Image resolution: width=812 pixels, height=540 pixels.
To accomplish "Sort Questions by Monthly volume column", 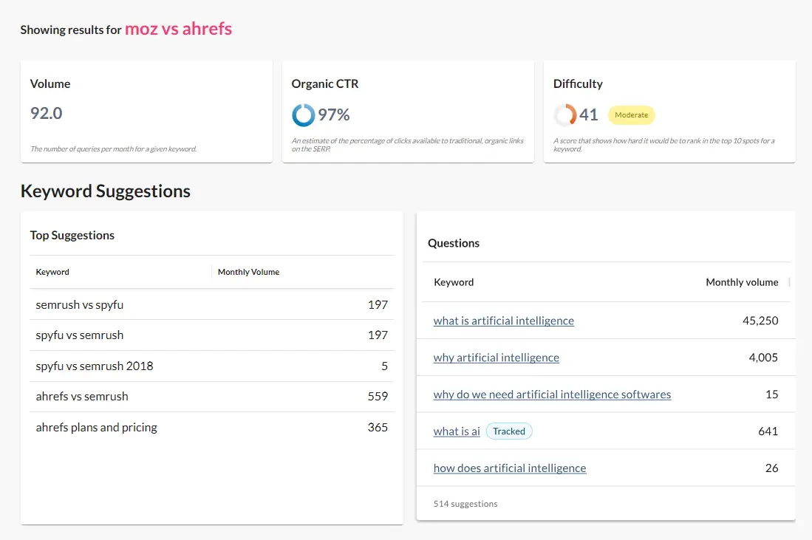I will (x=742, y=282).
